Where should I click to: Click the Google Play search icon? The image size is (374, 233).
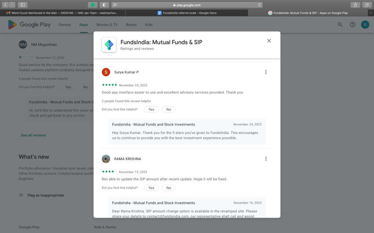[340, 24]
